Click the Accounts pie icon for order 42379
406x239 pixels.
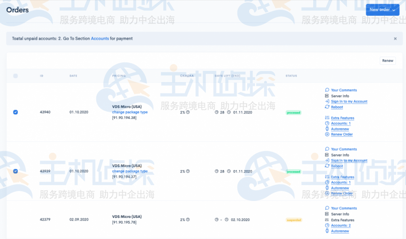click(x=327, y=226)
